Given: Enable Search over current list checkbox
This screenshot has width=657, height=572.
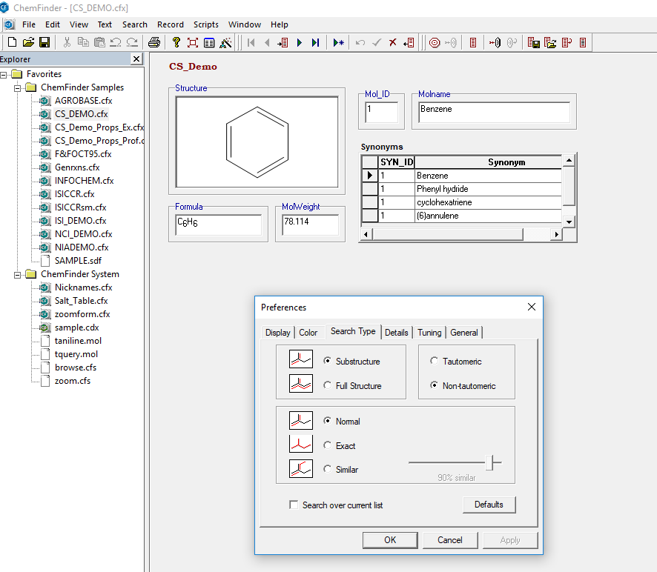Looking at the screenshot, I should tap(294, 505).
